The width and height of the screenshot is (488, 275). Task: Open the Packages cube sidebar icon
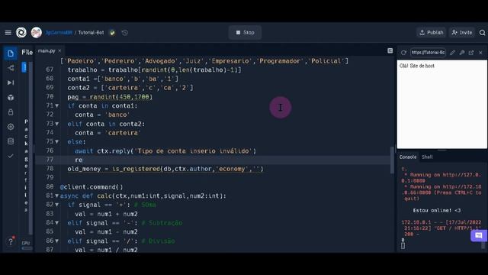coord(11,97)
